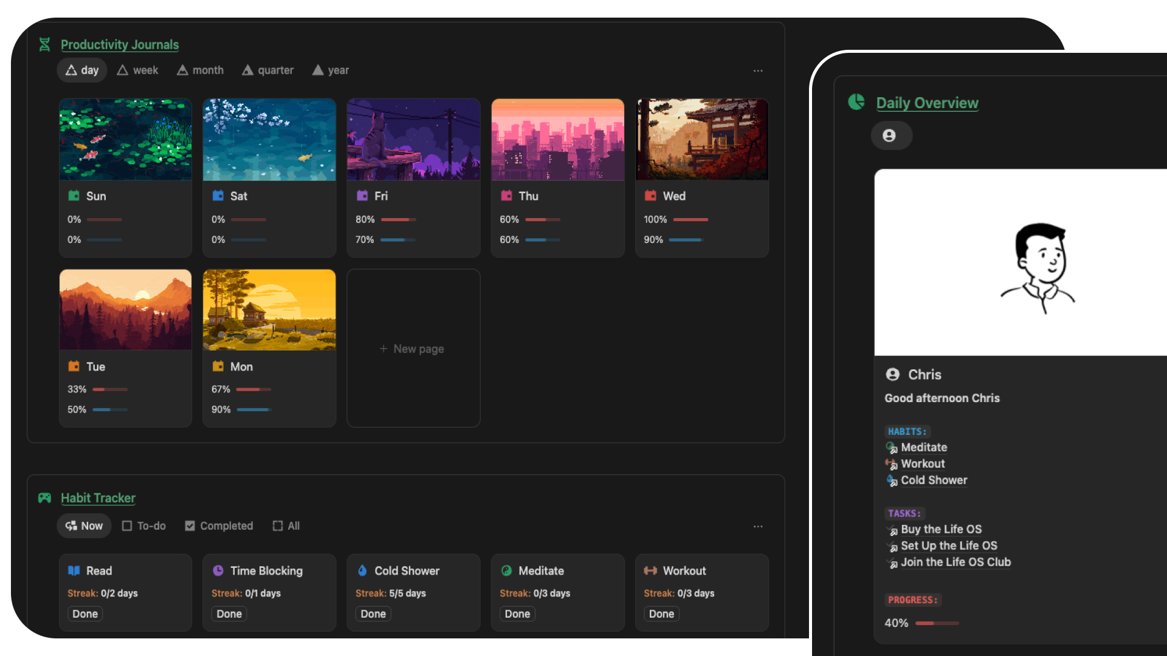This screenshot has height=656, width=1167.
Task: Open the Tue mountain cover thumbnail
Action: click(125, 310)
